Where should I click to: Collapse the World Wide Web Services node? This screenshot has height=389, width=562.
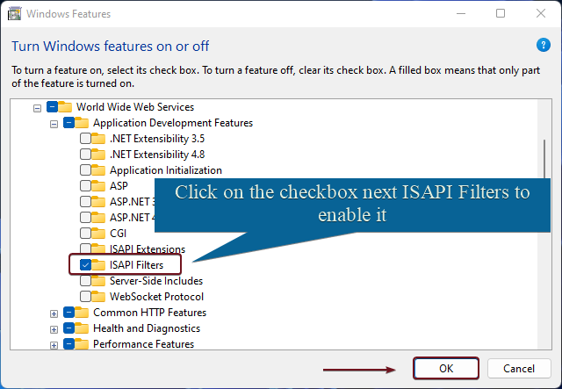[37, 108]
